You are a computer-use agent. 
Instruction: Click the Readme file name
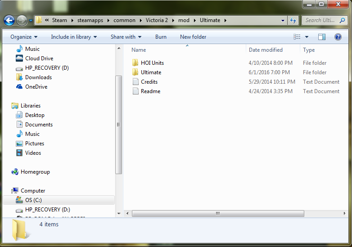tap(150, 91)
